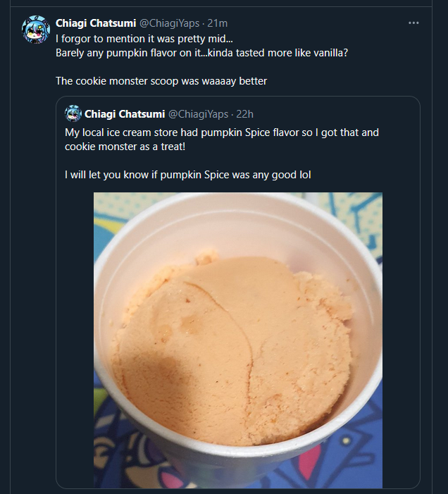
Task: Open the quoted tweet via the 22h timestamp
Action: pyautogui.click(x=245, y=113)
